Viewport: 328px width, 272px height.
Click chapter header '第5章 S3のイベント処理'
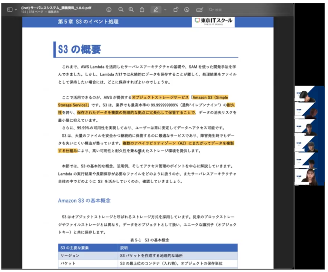tap(88, 21)
